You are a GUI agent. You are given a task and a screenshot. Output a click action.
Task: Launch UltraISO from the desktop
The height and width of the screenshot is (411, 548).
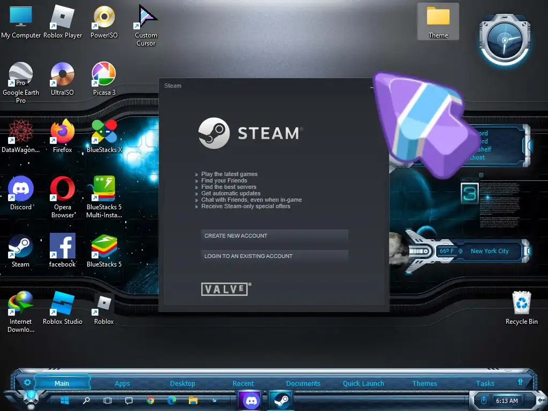62,79
